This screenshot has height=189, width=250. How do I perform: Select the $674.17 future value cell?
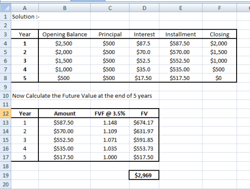[144, 122]
